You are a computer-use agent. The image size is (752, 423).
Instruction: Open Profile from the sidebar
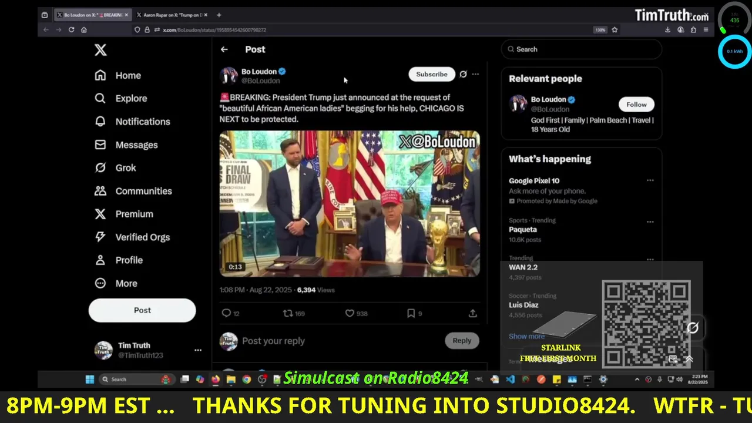[x=119, y=260]
